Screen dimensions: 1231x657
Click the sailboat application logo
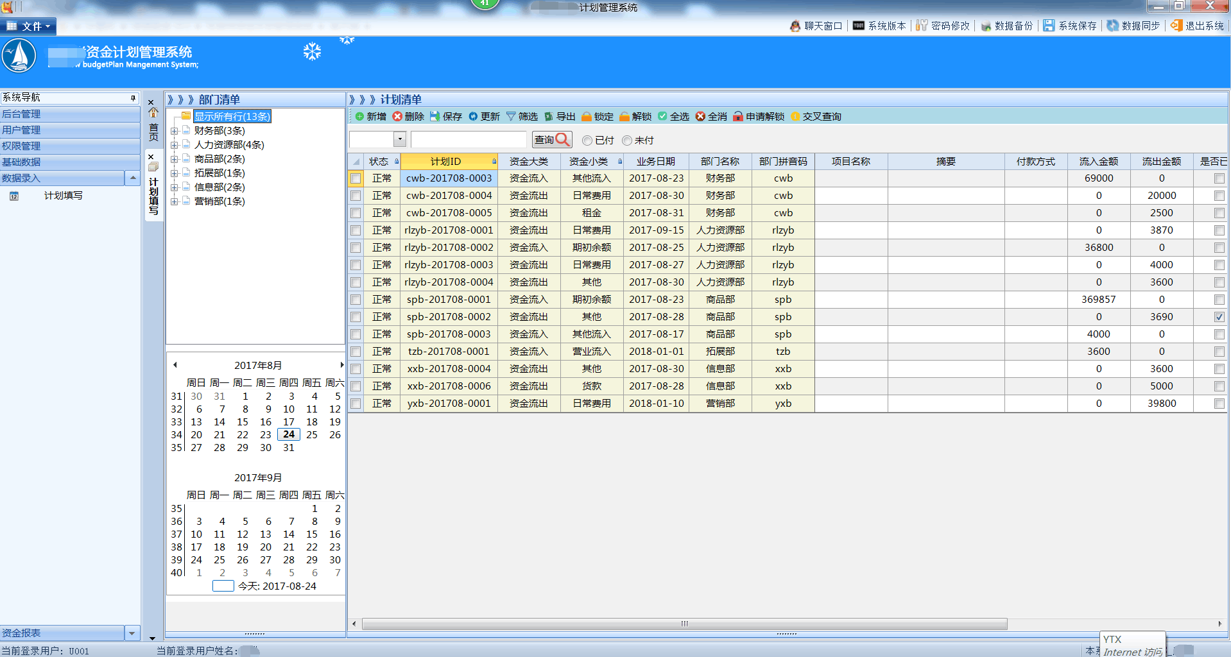coord(19,56)
